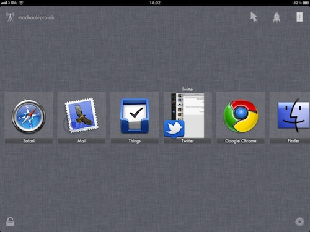Image resolution: width=310 pixels, height=232 pixels.
Task: Tap the Twitter bird app icon
Action: (x=174, y=129)
